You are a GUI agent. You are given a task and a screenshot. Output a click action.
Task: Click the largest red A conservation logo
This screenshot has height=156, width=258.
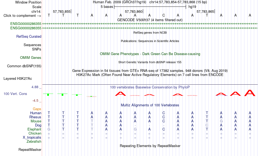(250, 93)
